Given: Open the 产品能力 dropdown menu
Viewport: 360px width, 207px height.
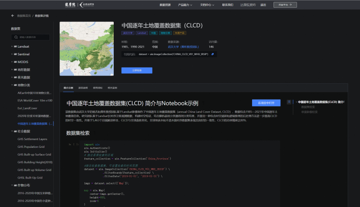Looking at the screenshot, I should coord(185,5).
